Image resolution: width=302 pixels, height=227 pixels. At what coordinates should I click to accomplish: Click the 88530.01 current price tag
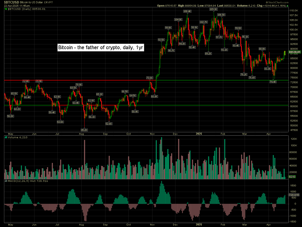click(295, 52)
